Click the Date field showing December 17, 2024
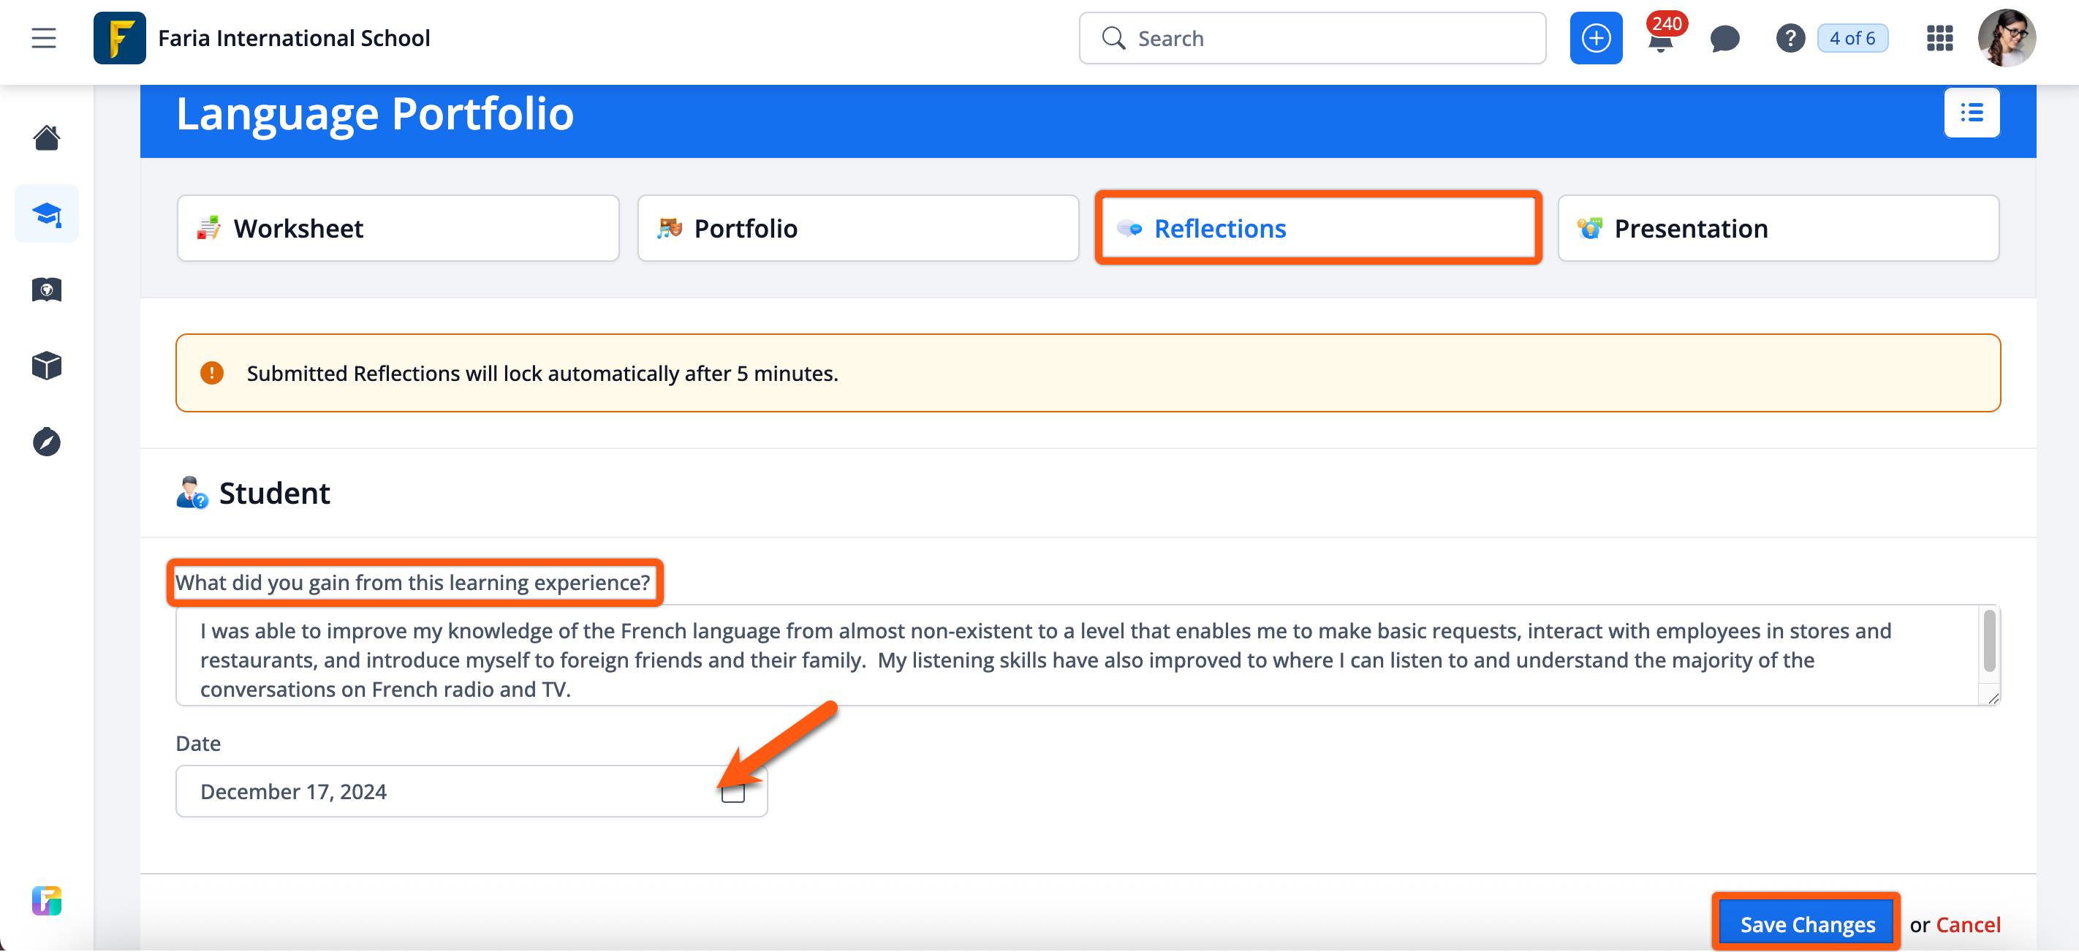The width and height of the screenshot is (2079, 952). pyautogui.click(x=472, y=791)
